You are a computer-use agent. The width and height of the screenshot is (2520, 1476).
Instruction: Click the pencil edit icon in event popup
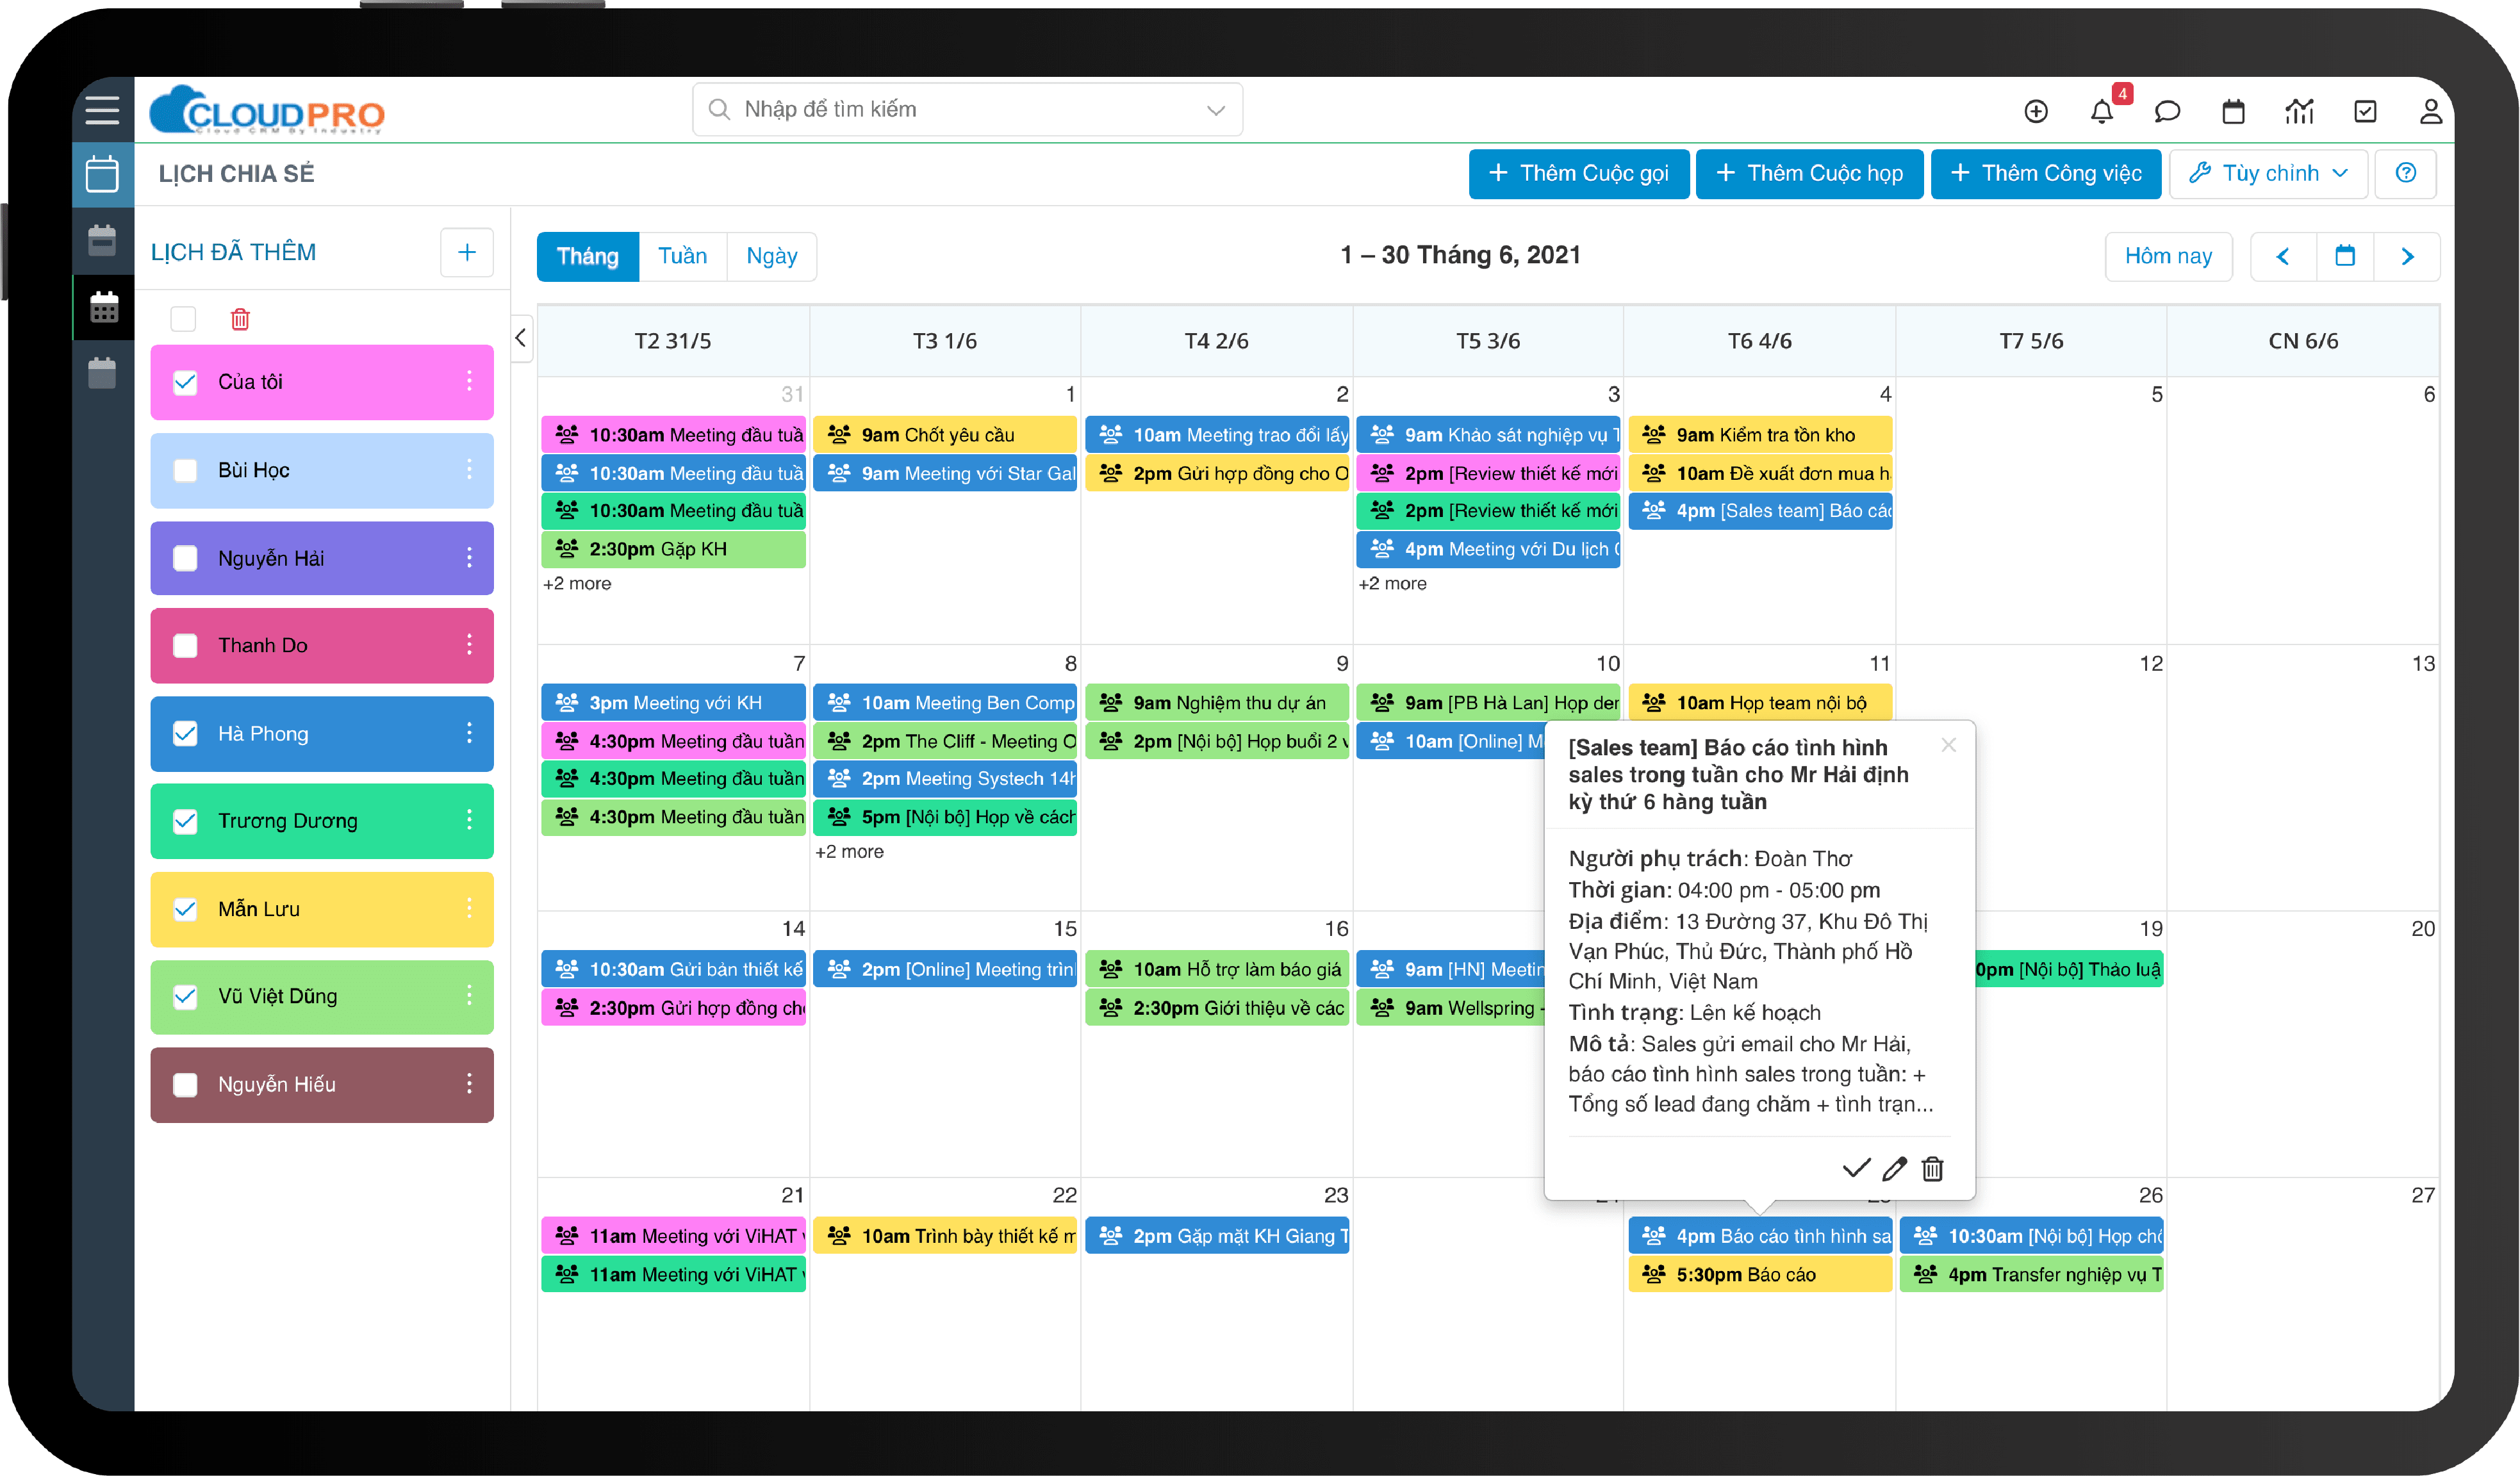pyautogui.click(x=1894, y=1168)
